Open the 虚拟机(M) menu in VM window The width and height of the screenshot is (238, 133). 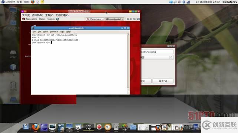coord(38,15)
